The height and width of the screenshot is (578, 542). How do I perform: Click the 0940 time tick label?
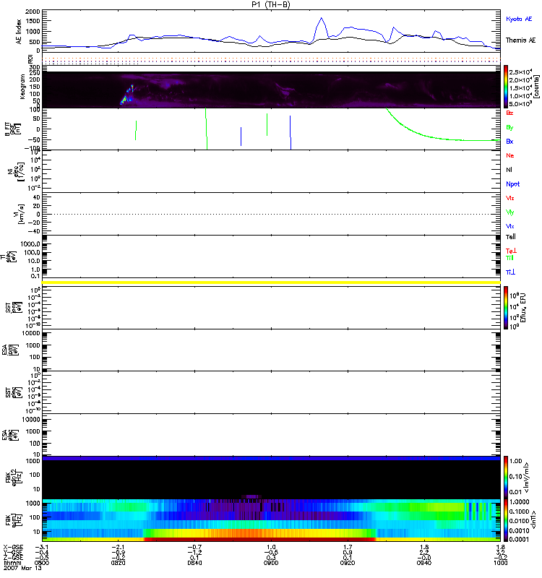(x=424, y=563)
